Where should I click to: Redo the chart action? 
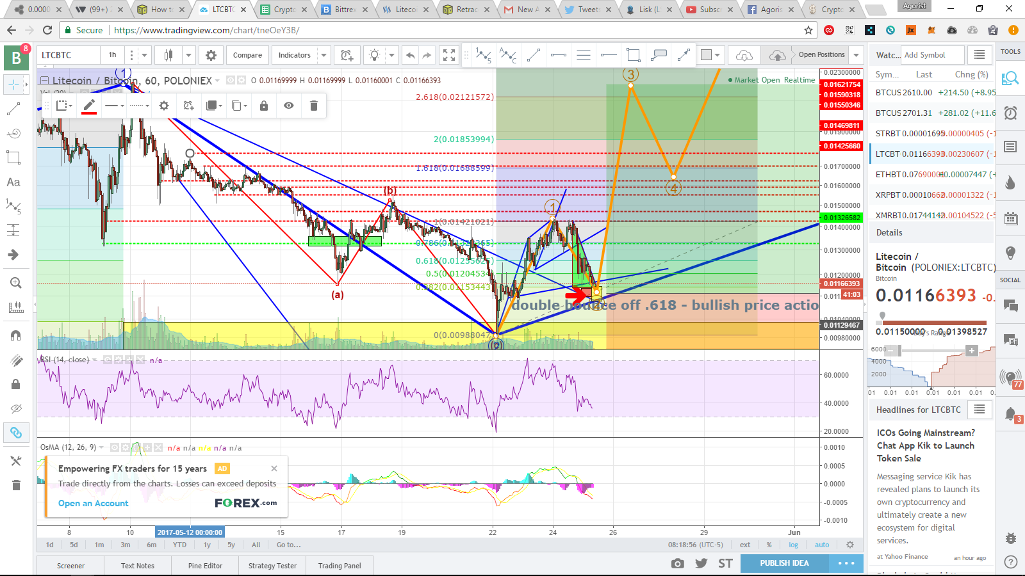[427, 55]
